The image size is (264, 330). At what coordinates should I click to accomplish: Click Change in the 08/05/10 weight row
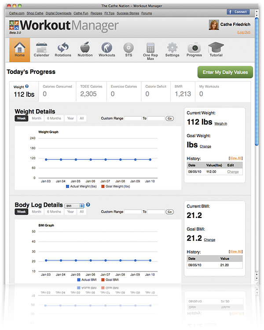(x=233, y=172)
